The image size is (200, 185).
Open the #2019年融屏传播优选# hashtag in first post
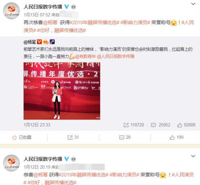point(94,23)
